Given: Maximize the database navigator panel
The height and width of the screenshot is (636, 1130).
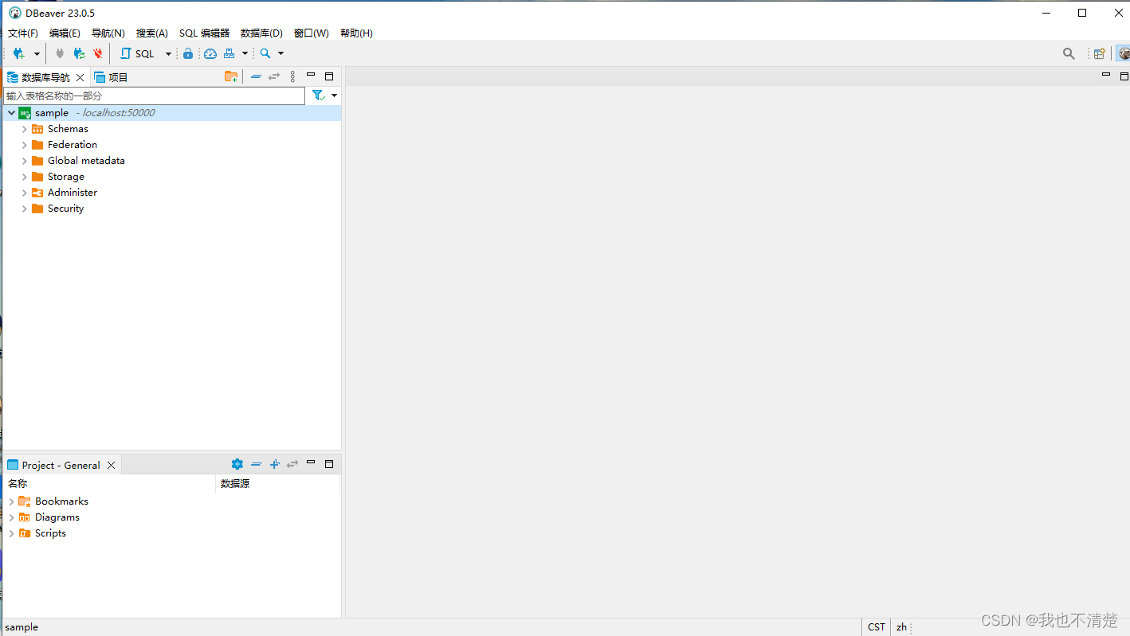Looking at the screenshot, I should tap(329, 76).
